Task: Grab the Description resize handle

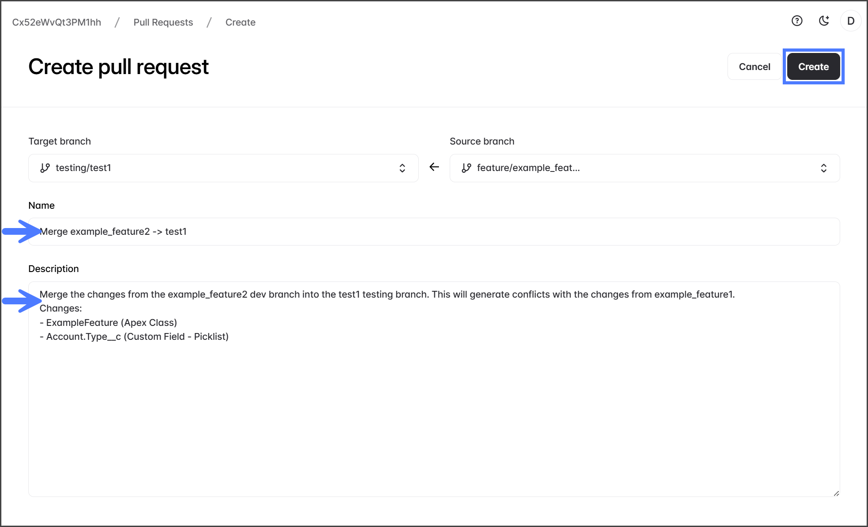Action: (x=836, y=493)
